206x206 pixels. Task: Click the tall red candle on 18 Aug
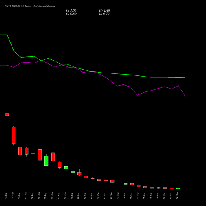14,135
